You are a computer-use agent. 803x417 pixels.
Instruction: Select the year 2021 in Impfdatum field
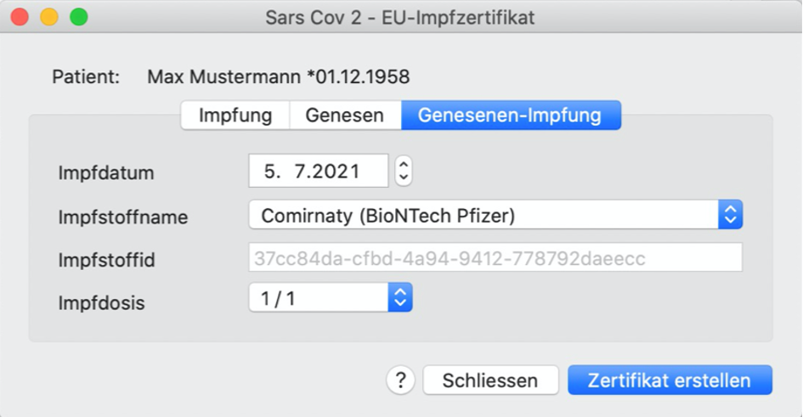pos(335,172)
